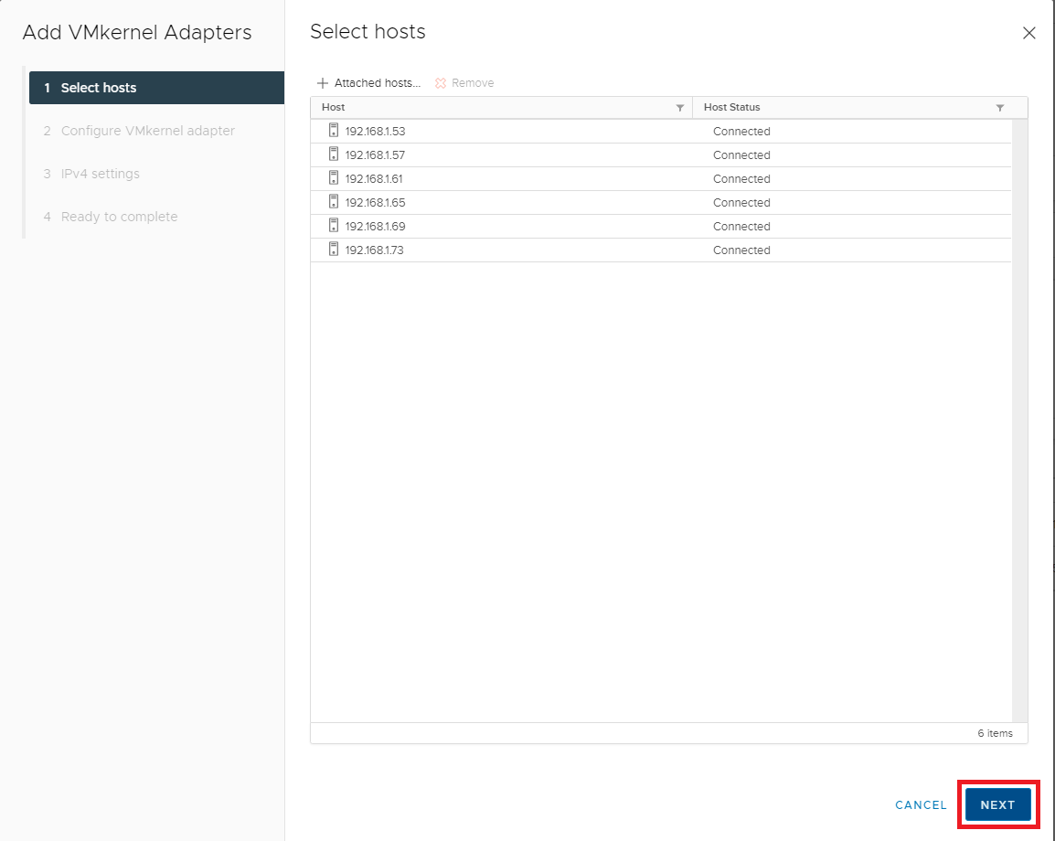Select Connected status of 192.168.1.65 row
The width and height of the screenshot is (1055, 841).
click(x=741, y=202)
